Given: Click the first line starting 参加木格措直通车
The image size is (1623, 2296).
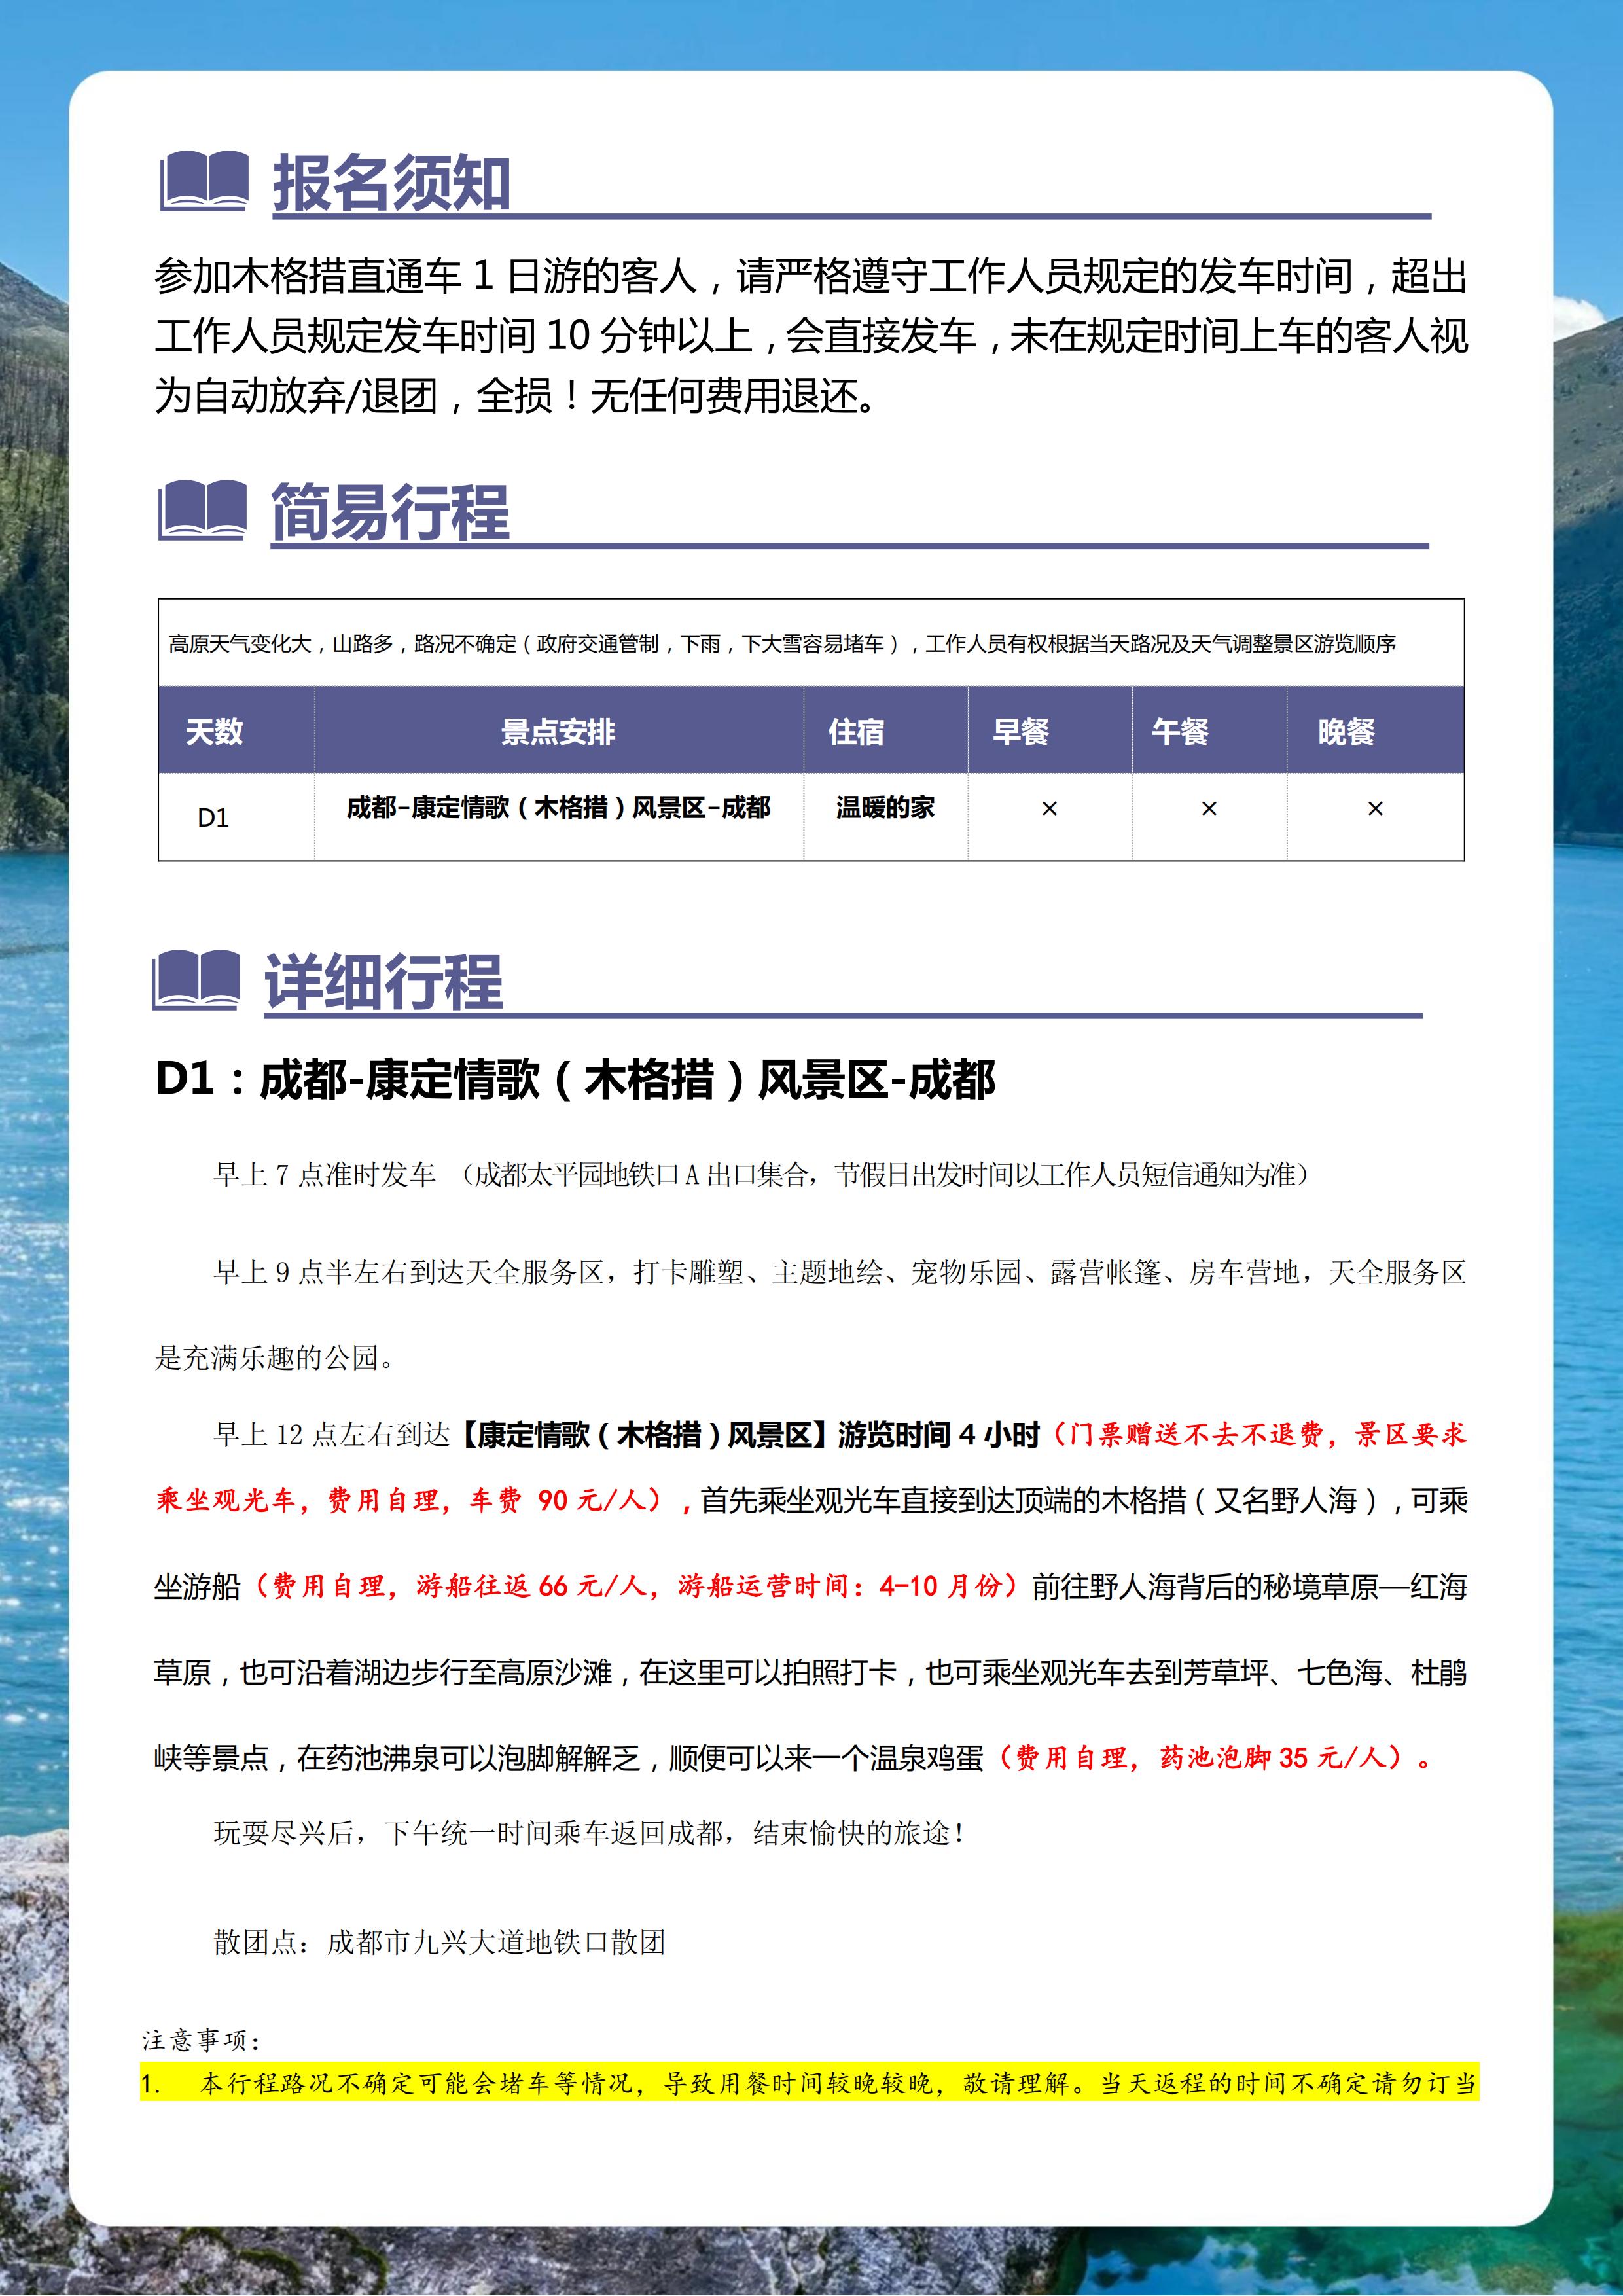Looking at the screenshot, I should tap(810, 276).
